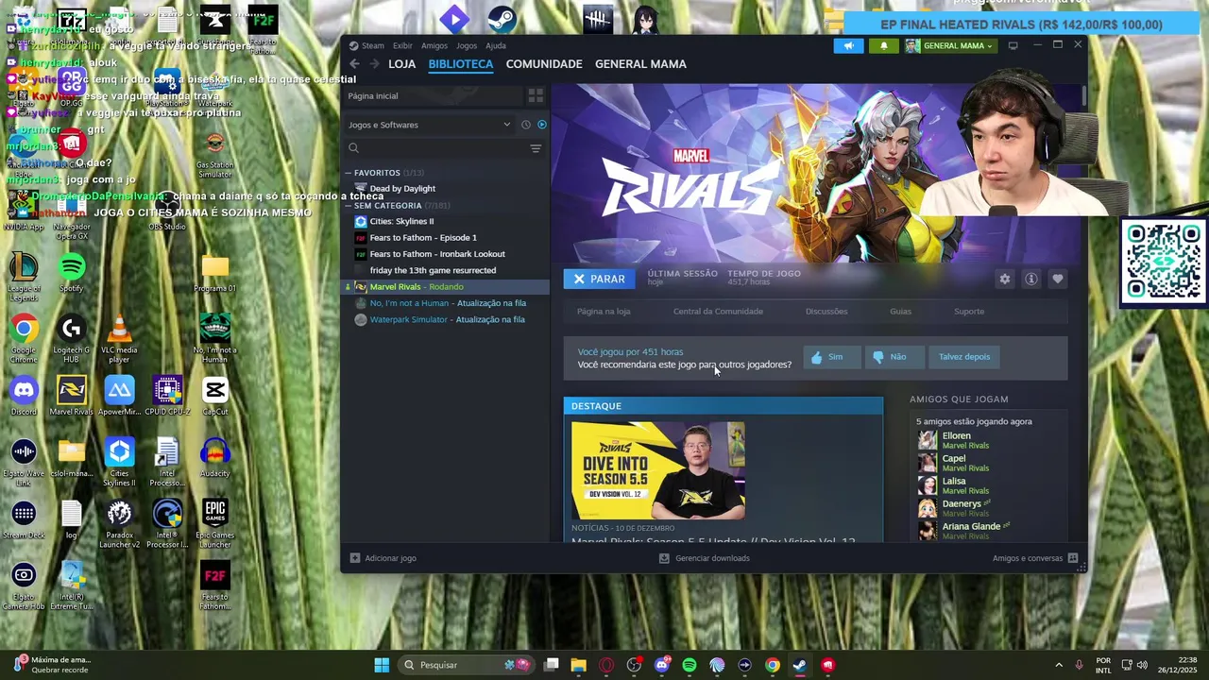
Task: Open Windows Start menu on taskbar
Action: click(x=382, y=665)
